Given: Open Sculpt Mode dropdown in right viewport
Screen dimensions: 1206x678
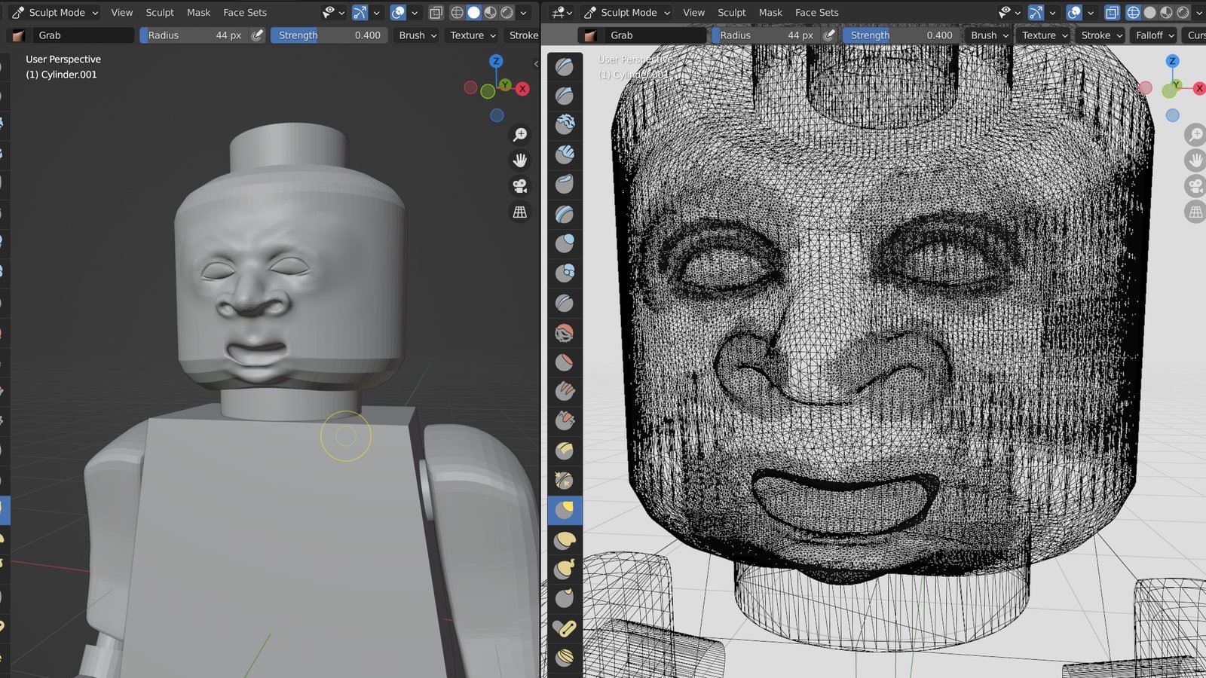Looking at the screenshot, I should [x=626, y=13].
